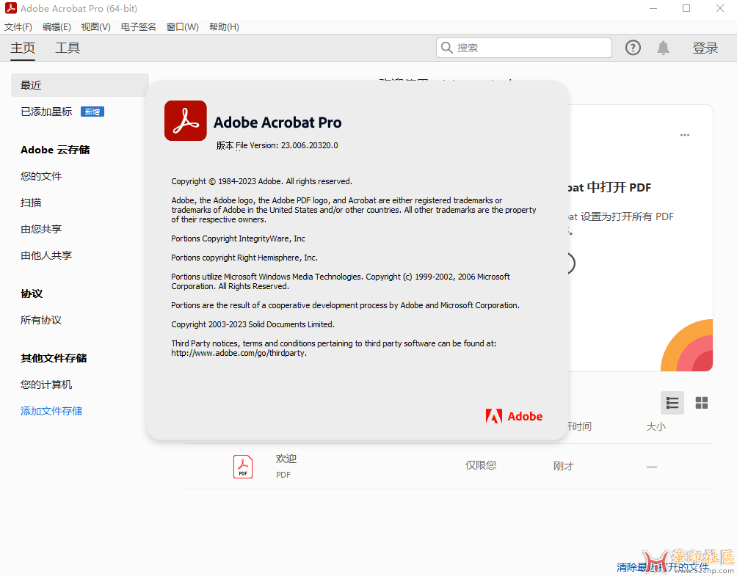
Task: Click the 欢迎 PDF file icon
Action: coord(242,467)
